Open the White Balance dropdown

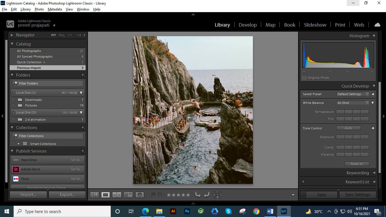[352, 103]
